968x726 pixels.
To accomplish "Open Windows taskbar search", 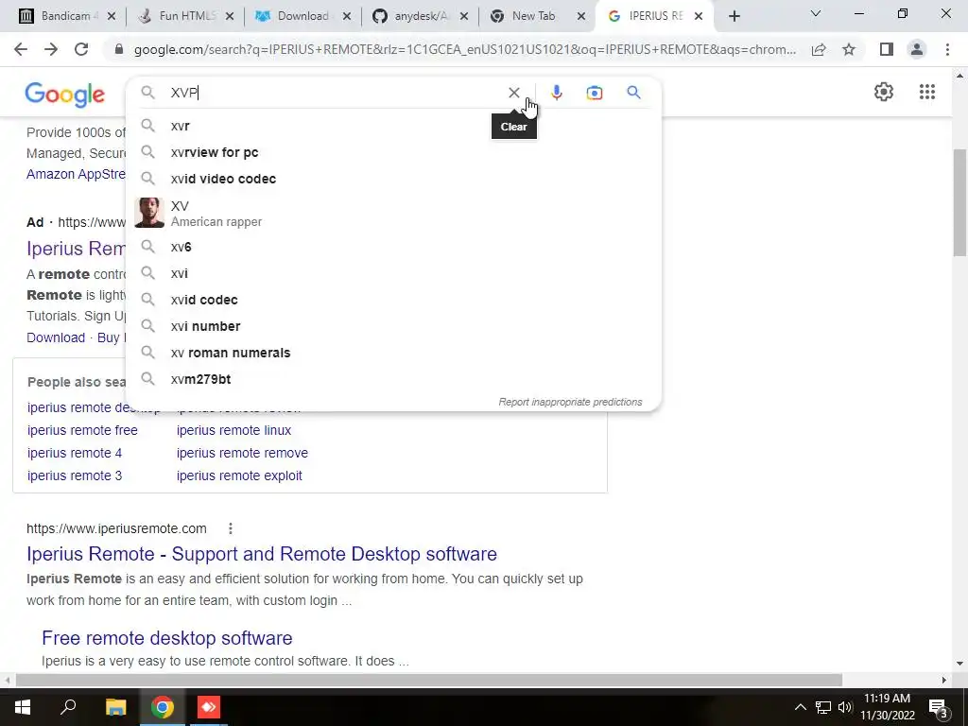I will tap(68, 707).
